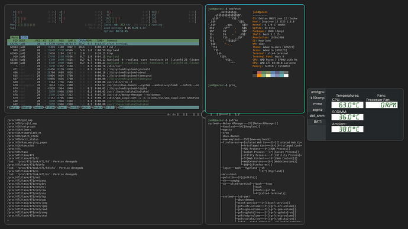
Task: Select the /sbin/init process row
Action: pos(103,66)
